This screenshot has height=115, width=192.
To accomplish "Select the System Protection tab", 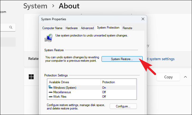I will (x=108, y=28).
